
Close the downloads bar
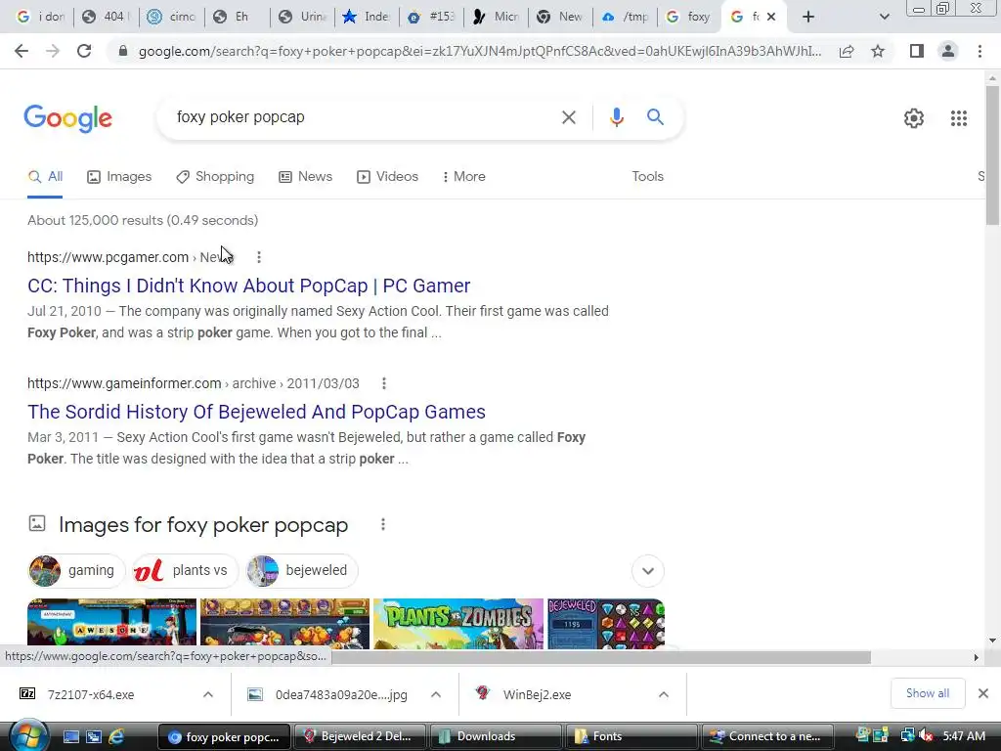[983, 693]
